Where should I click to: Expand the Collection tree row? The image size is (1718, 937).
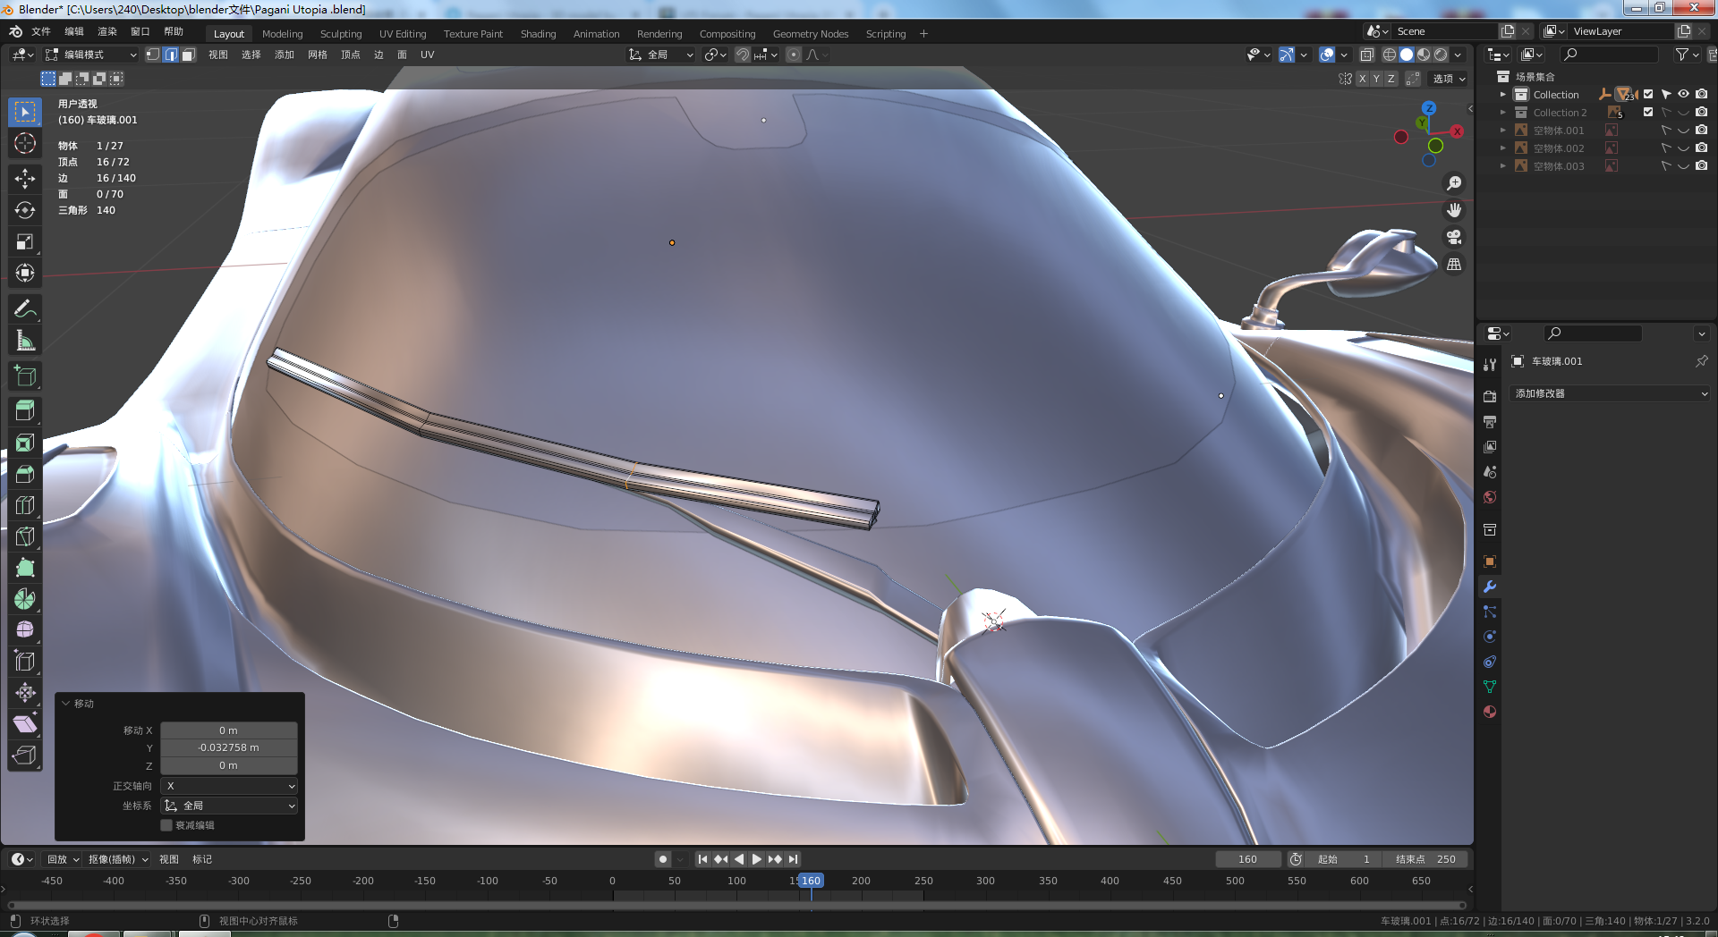(x=1503, y=94)
